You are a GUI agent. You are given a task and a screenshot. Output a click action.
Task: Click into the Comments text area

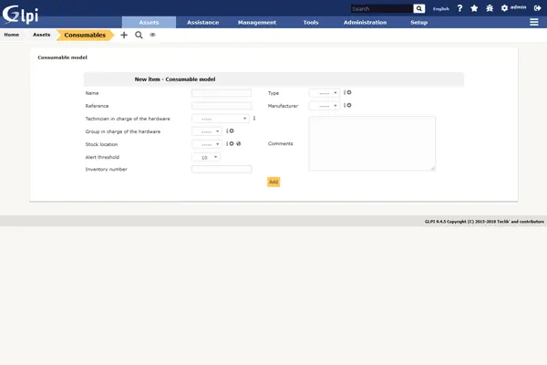372,143
